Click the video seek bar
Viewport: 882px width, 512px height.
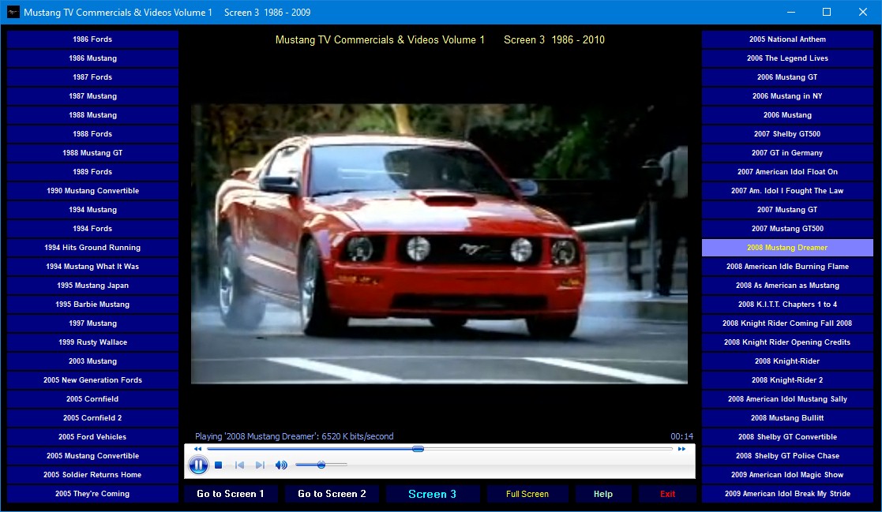(x=439, y=449)
